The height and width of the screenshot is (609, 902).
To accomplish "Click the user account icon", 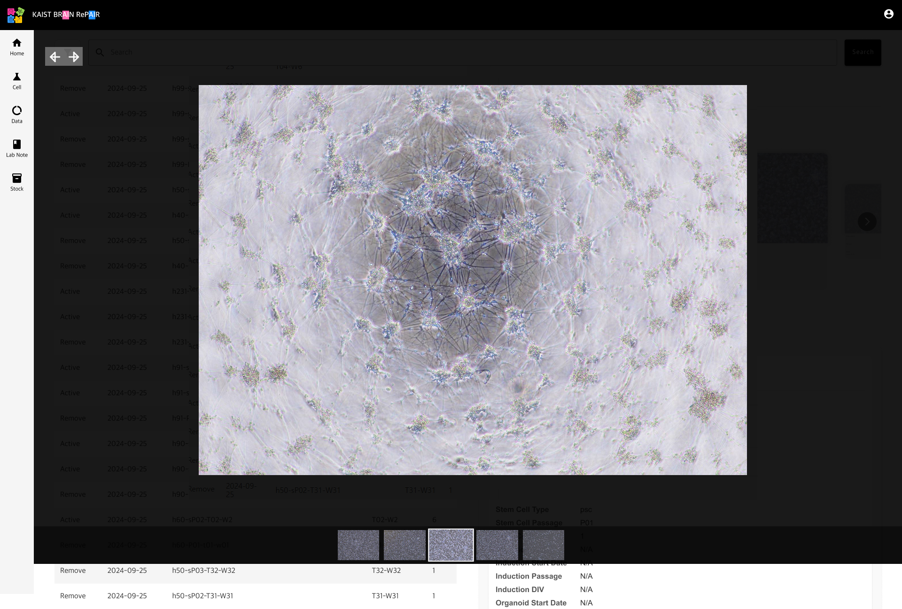I will (888, 14).
